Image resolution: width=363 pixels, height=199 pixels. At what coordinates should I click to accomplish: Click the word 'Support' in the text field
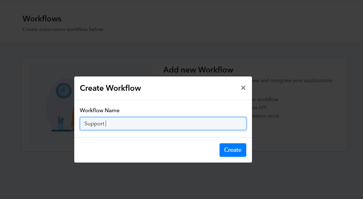pyautogui.click(x=94, y=124)
